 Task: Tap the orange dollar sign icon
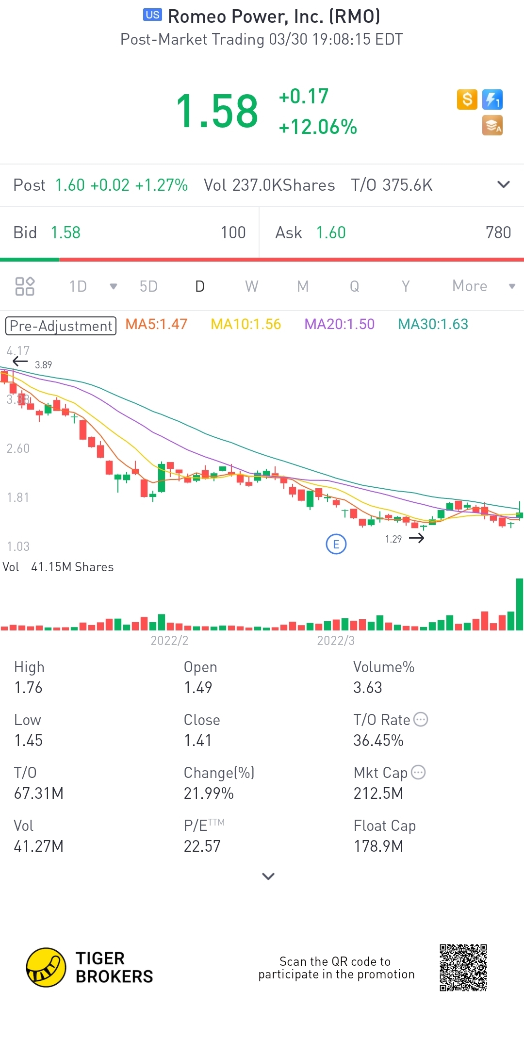(x=467, y=99)
